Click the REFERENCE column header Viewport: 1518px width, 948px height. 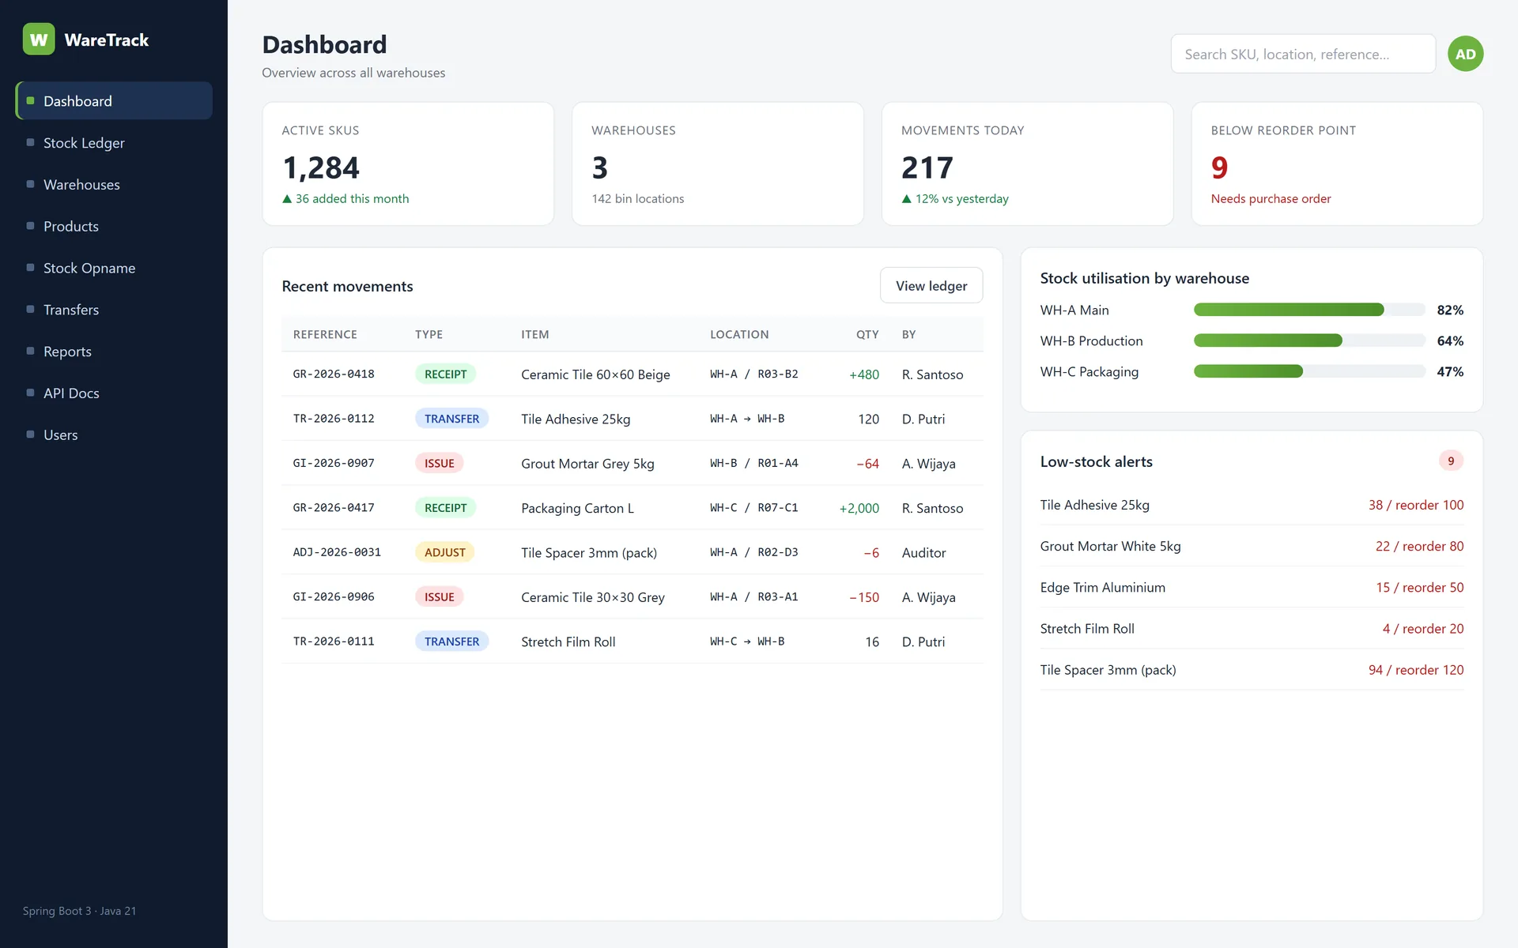coord(325,334)
